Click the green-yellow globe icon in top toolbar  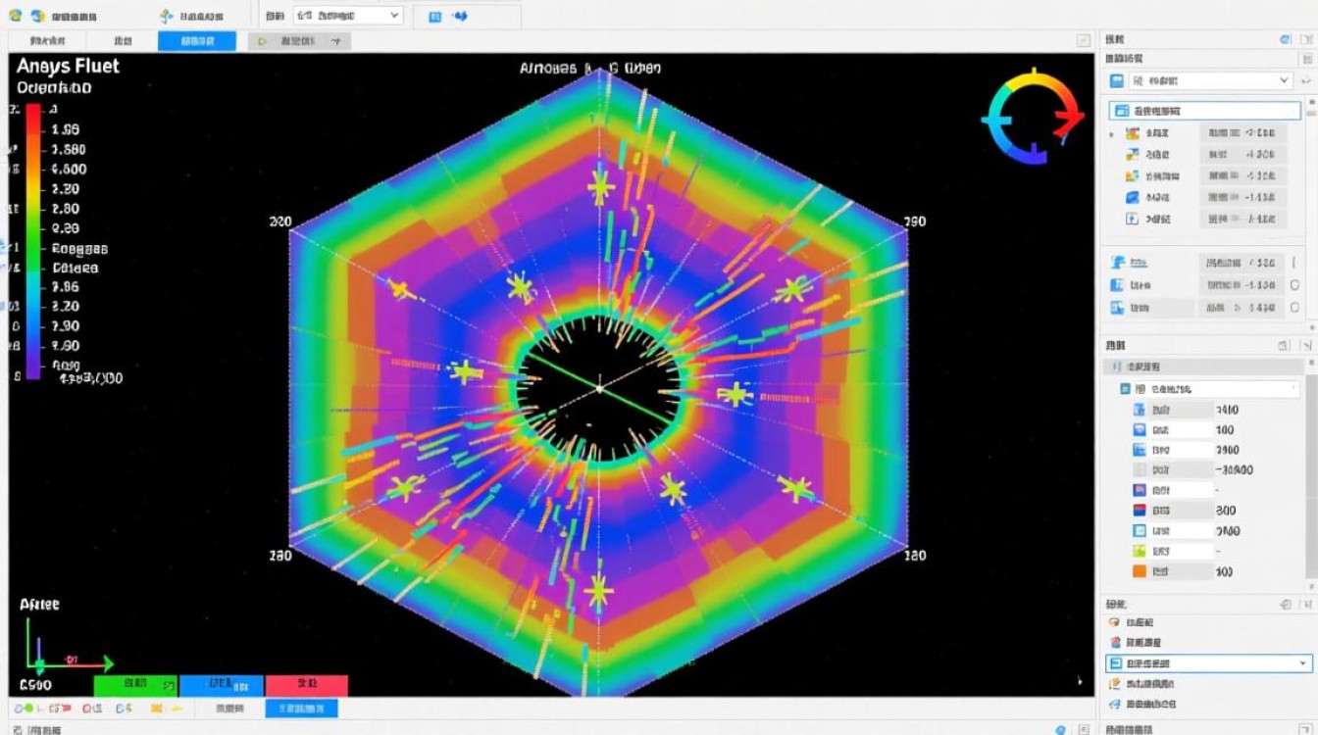pos(16,16)
